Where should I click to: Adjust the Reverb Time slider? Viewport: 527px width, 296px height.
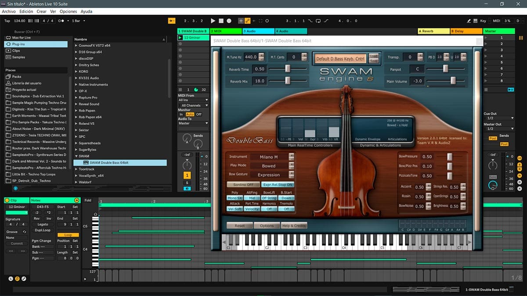pyautogui.click(x=288, y=69)
